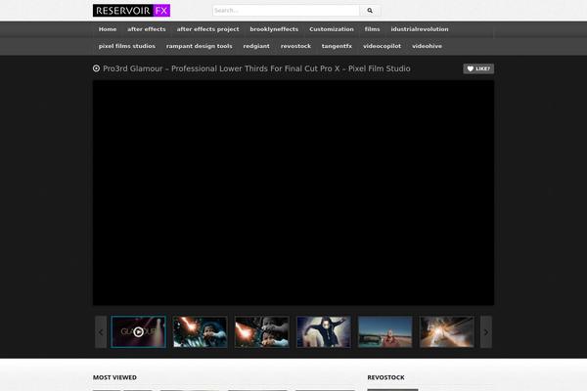Click the Like? heart button
The width and height of the screenshot is (587, 391).
click(478, 68)
